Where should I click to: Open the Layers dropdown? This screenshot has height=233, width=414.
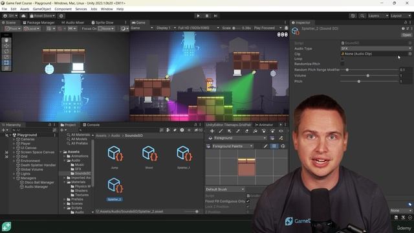click(378, 16)
